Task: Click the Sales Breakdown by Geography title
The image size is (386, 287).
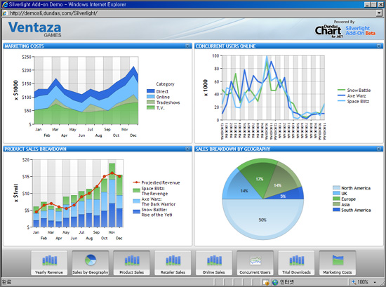Action: point(233,149)
